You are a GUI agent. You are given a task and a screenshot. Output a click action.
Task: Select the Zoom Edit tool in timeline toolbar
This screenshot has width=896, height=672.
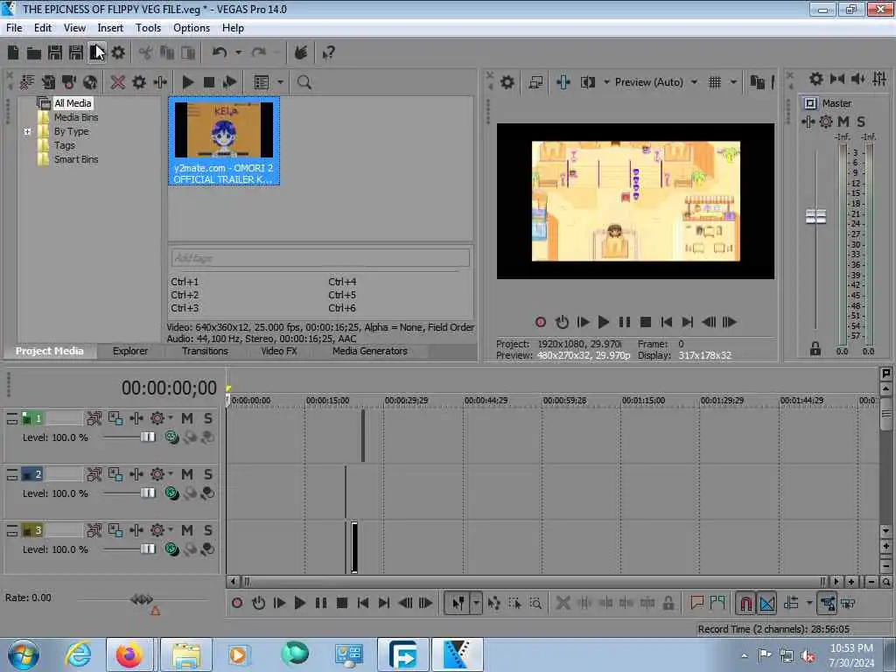pos(535,603)
